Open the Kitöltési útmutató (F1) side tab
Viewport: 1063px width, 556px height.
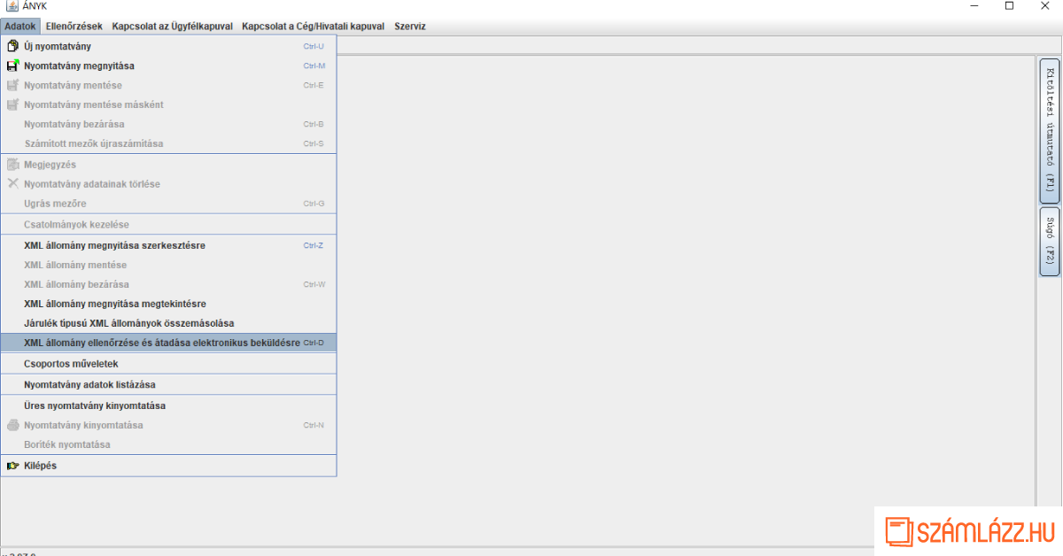point(1049,130)
